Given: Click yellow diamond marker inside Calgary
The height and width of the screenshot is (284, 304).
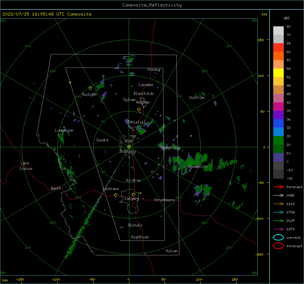Looking at the screenshot, I should [133, 195].
